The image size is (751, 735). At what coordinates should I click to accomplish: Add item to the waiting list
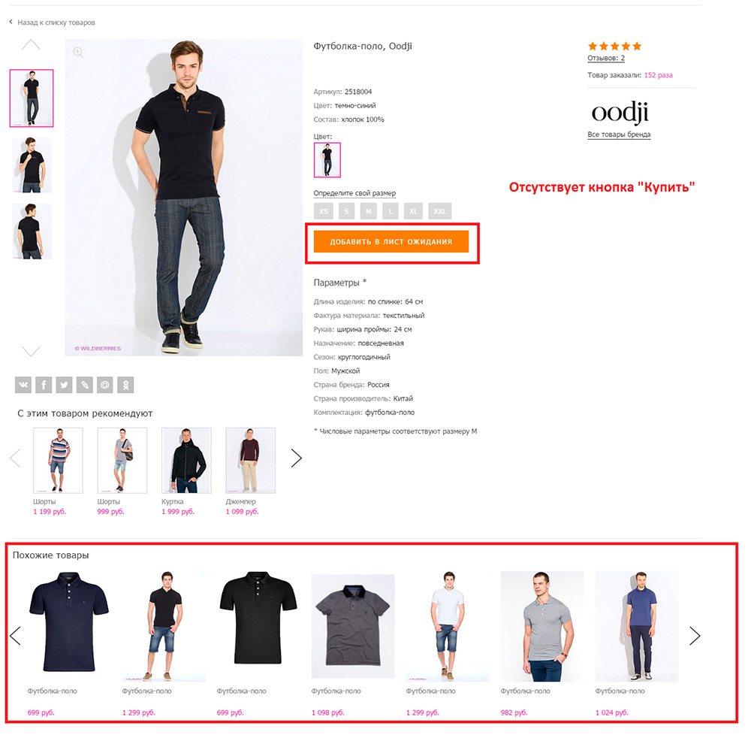[391, 241]
